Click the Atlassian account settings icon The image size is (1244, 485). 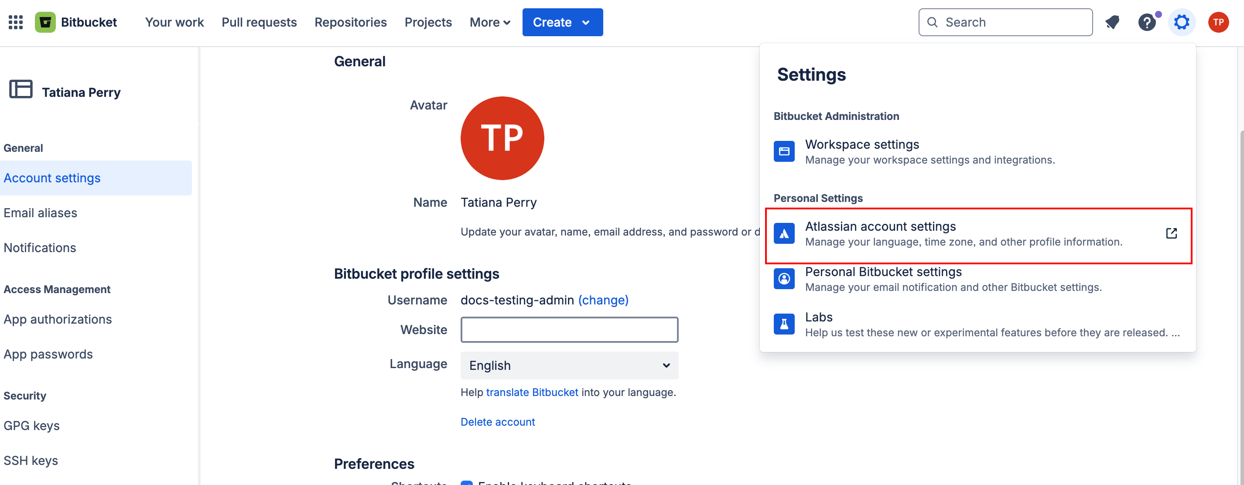(x=784, y=233)
